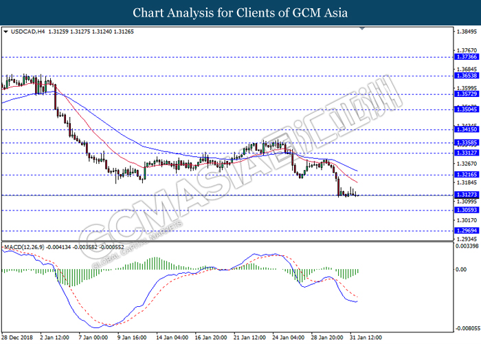Click the 14 Jan 04:00 time label
Viewport: 481px width, 344px height.
[x=172, y=338]
